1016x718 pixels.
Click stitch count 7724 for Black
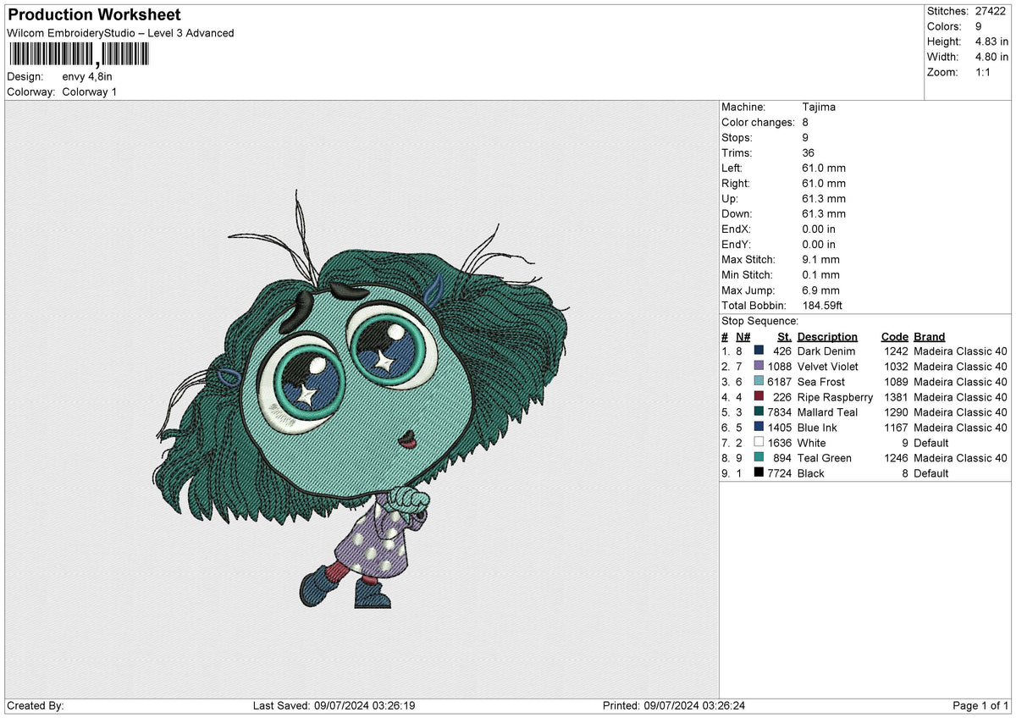tap(779, 472)
